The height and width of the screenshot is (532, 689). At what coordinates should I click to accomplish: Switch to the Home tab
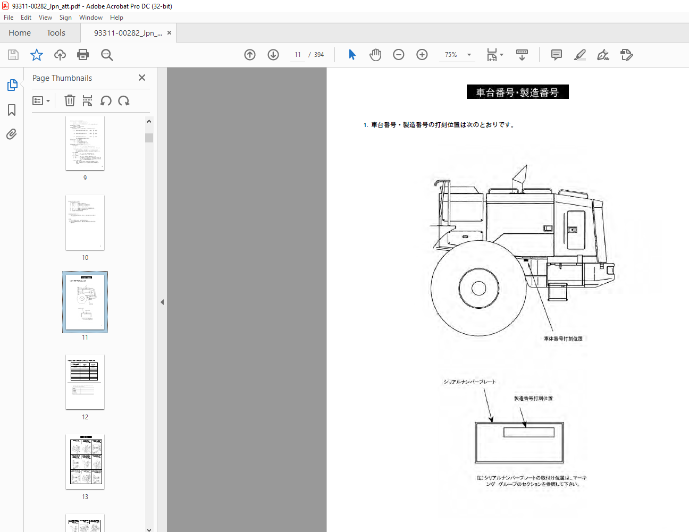(x=20, y=33)
